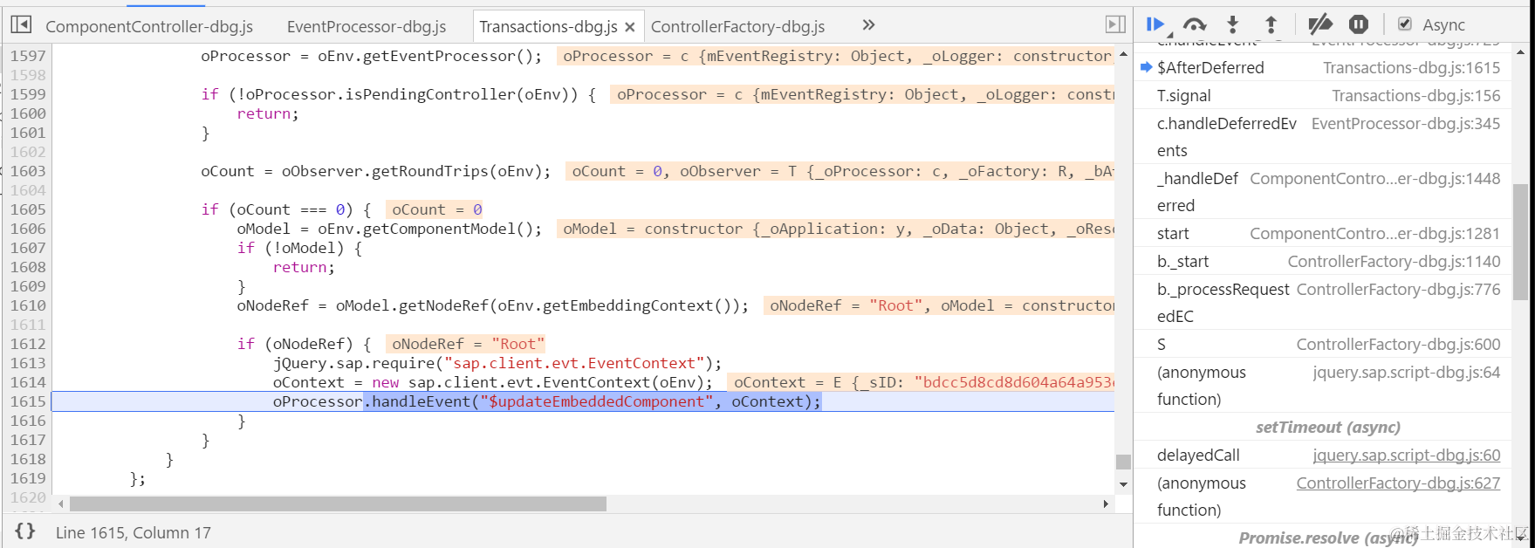Image resolution: width=1535 pixels, height=548 pixels.
Task: Select the start call stack frame
Action: point(1322,233)
